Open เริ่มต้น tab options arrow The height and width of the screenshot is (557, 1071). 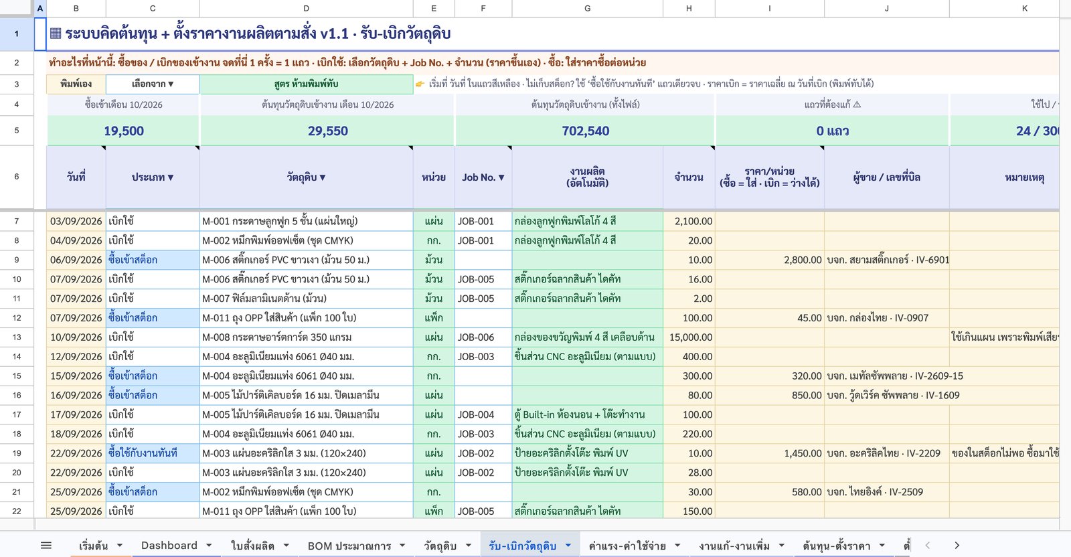coord(119,546)
